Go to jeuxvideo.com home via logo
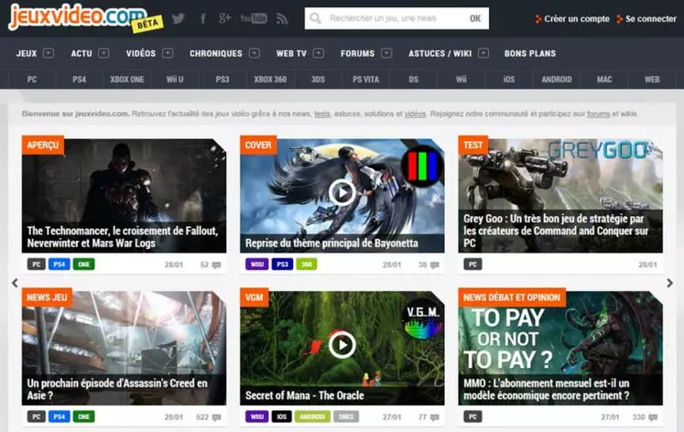Screen dimensions: 684x432 coord(78,16)
